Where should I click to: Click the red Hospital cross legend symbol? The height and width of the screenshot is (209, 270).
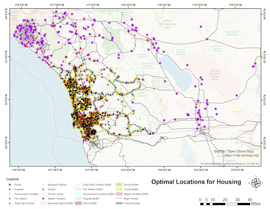10,189
